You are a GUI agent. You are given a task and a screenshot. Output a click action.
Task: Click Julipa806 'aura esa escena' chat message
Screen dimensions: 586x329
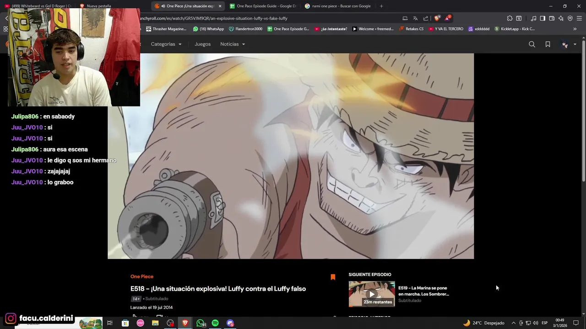pyautogui.click(x=49, y=149)
